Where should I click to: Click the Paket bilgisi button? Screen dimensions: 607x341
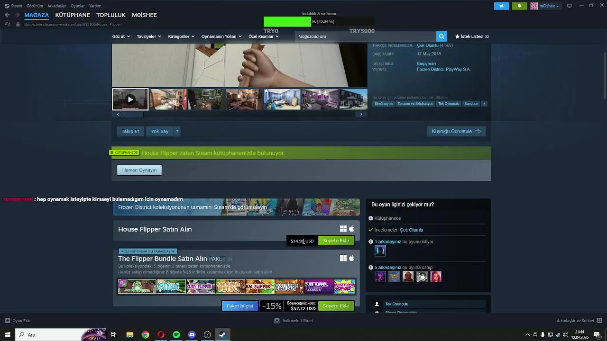[x=240, y=306]
